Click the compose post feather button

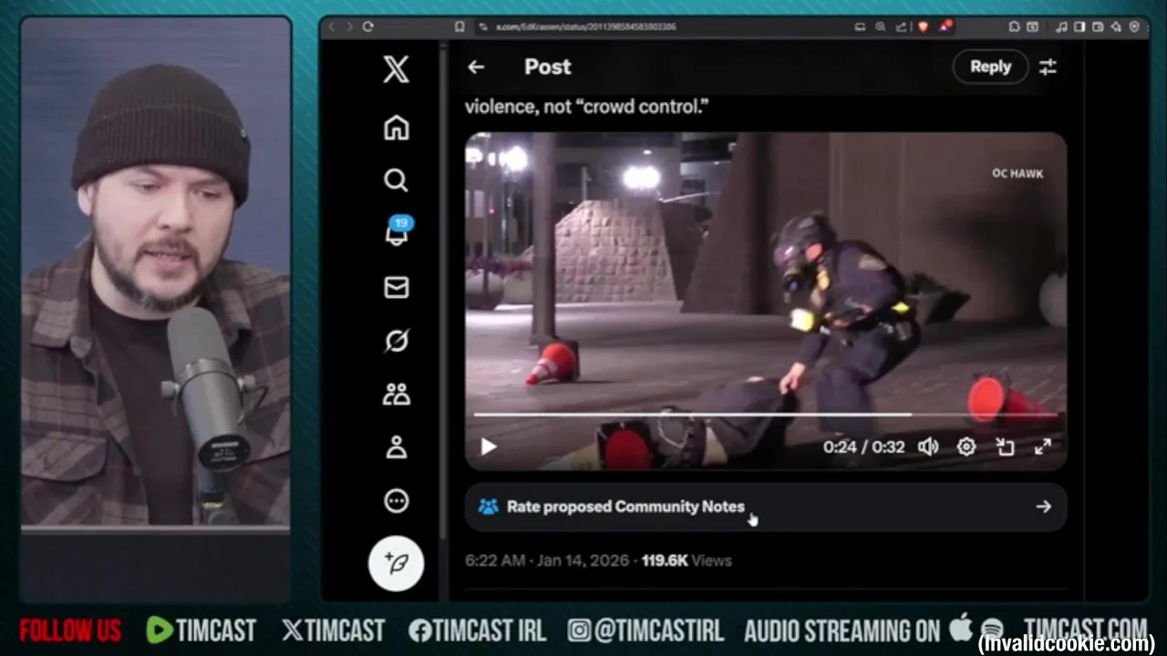(396, 562)
